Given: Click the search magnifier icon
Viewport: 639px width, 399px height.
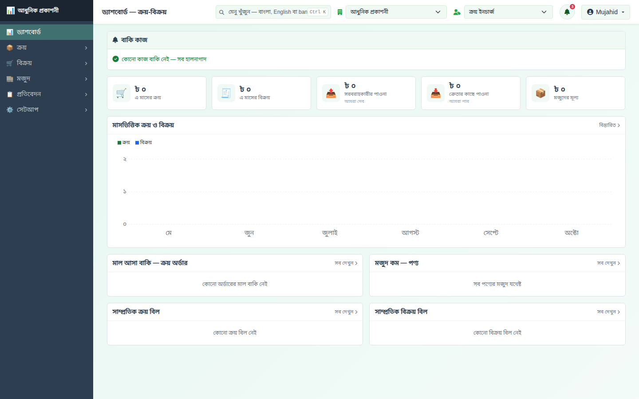Looking at the screenshot, I should [221, 12].
